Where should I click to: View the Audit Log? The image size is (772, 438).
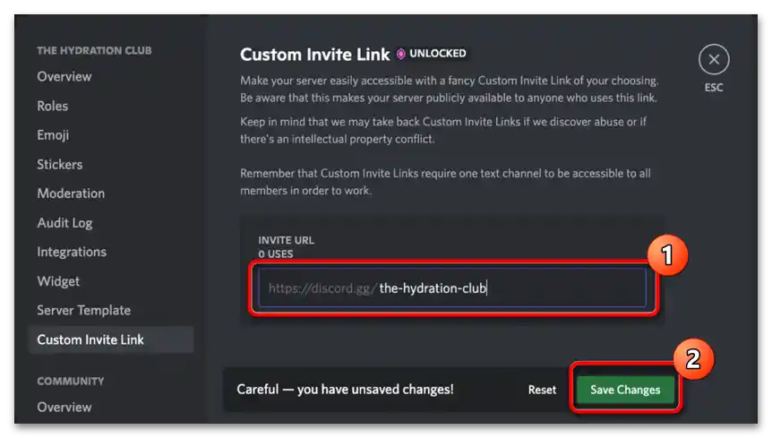64,223
